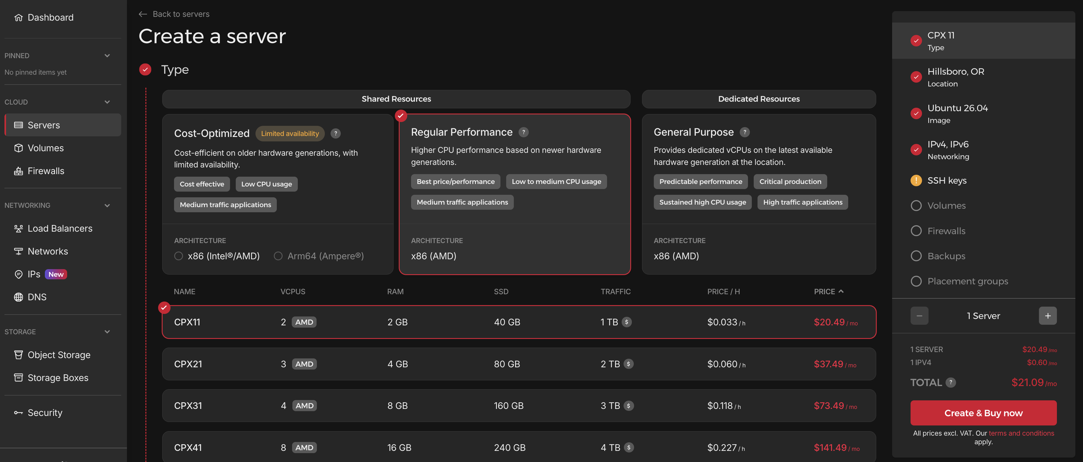
Task: Increase server count with plus button
Action: pyautogui.click(x=1047, y=316)
